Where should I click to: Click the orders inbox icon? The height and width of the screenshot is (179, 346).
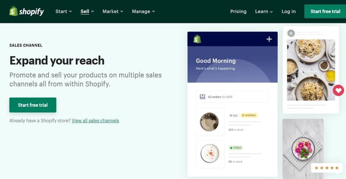202,97
